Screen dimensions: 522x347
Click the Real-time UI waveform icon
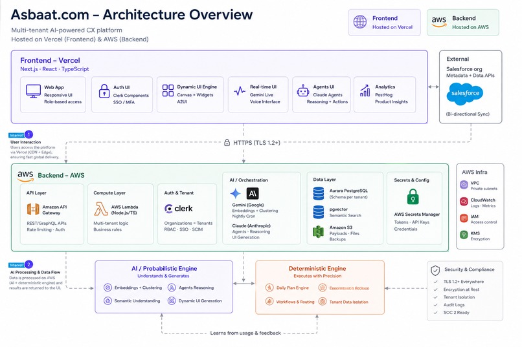pos(240,90)
